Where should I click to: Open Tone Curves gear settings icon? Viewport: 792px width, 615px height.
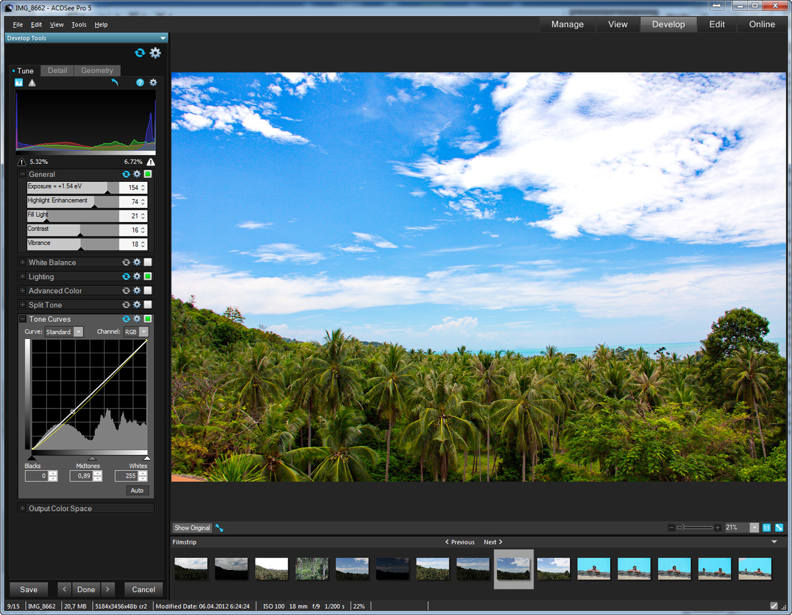pyautogui.click(x=137, y=319)
